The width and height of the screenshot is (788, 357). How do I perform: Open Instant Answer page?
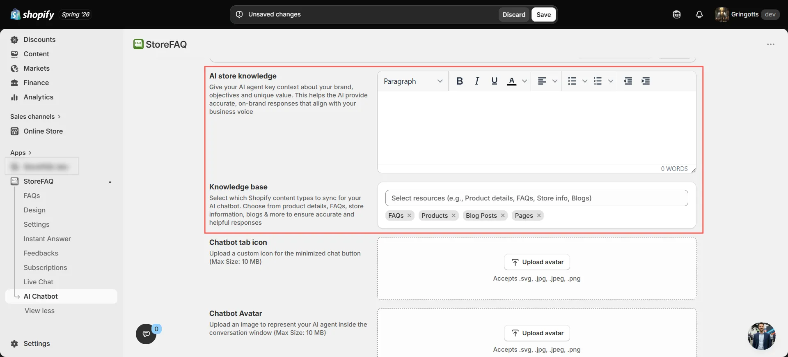(47, 239)
